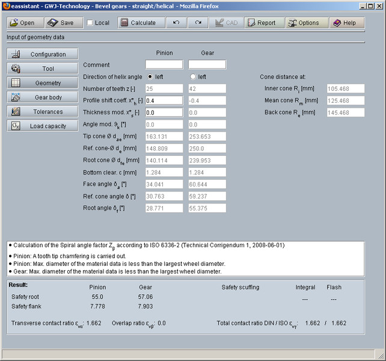The image size is (386, 361).
Task: Click the redo arrow button
Action: coord(198,23)
